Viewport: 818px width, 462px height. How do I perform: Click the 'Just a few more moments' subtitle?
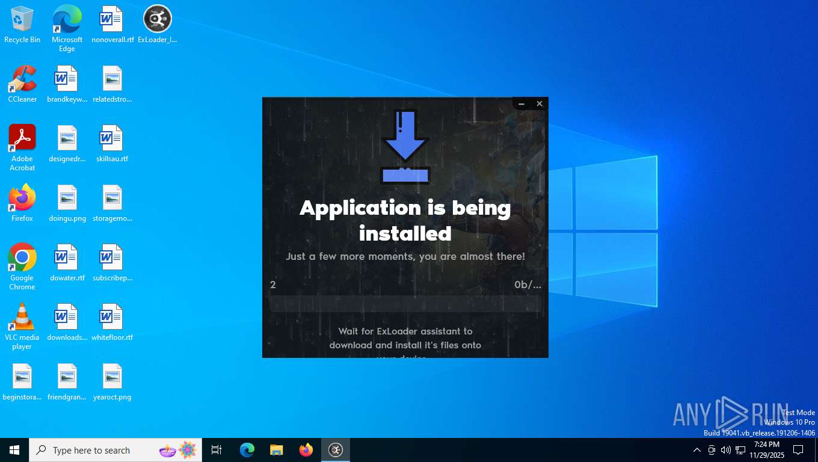tap(405, 256)
